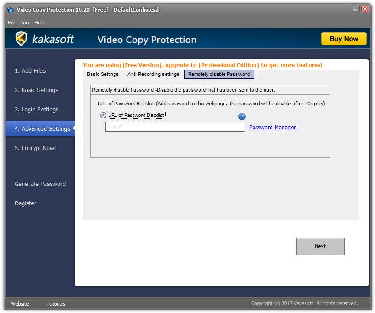
Task: Click the Kakasoft shield logo
Action: [21, 38]
